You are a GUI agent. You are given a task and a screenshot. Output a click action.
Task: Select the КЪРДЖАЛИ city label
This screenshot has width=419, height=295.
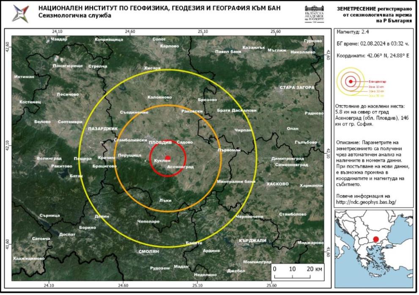[x=252, y=241]
